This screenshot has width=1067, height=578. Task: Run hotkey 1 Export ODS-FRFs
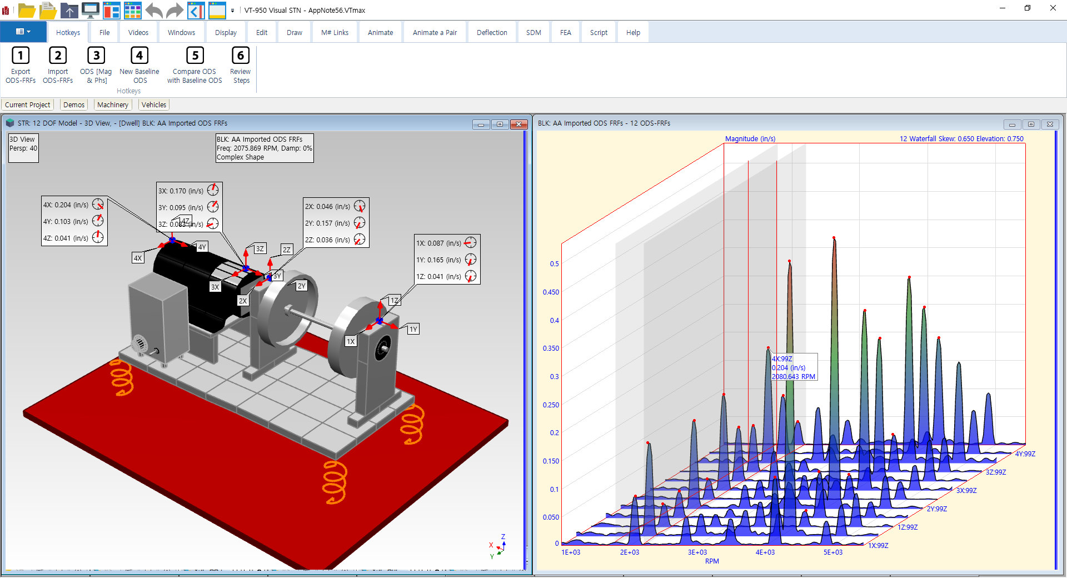21,66
